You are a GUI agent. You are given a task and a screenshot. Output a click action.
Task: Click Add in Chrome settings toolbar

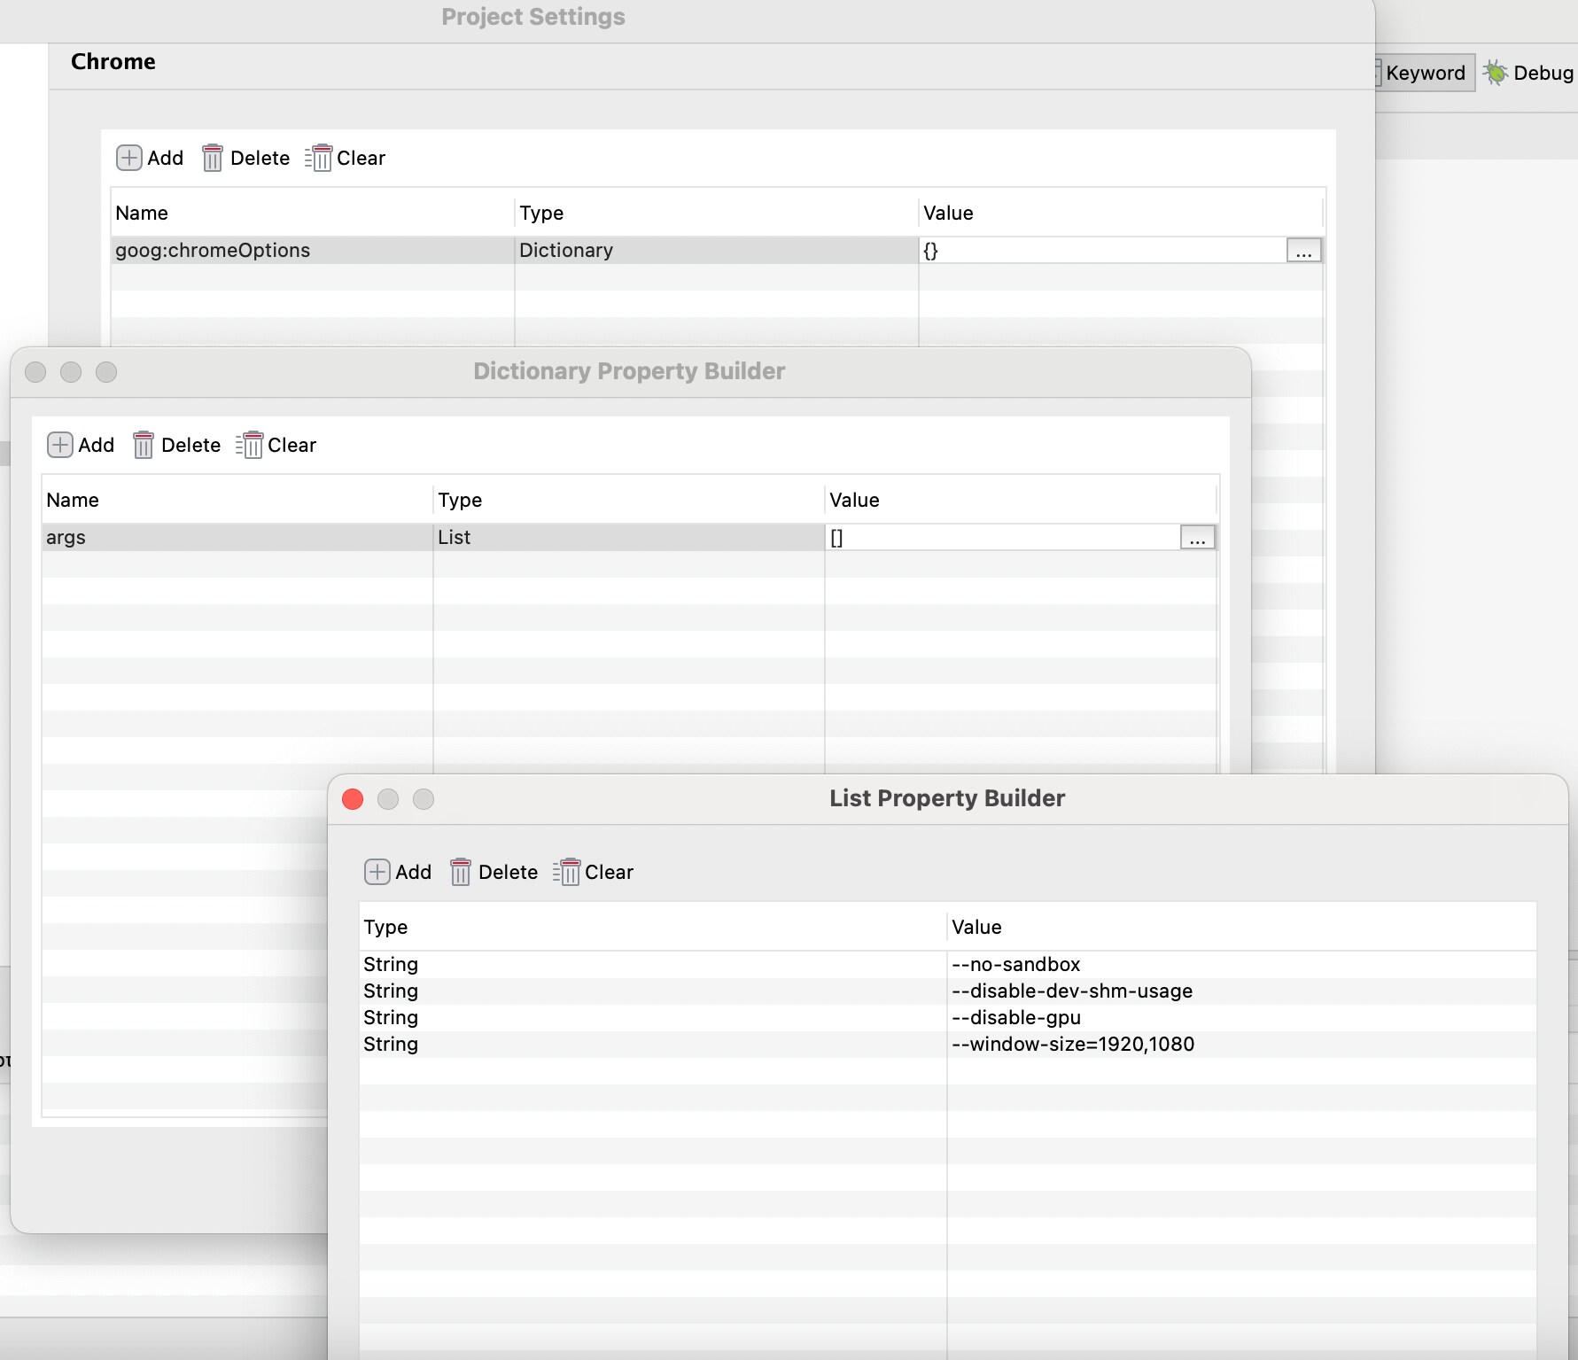tap(150, 158)
